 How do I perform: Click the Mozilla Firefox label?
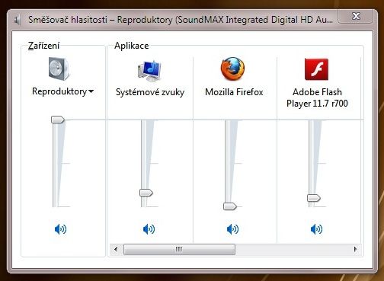234,92
